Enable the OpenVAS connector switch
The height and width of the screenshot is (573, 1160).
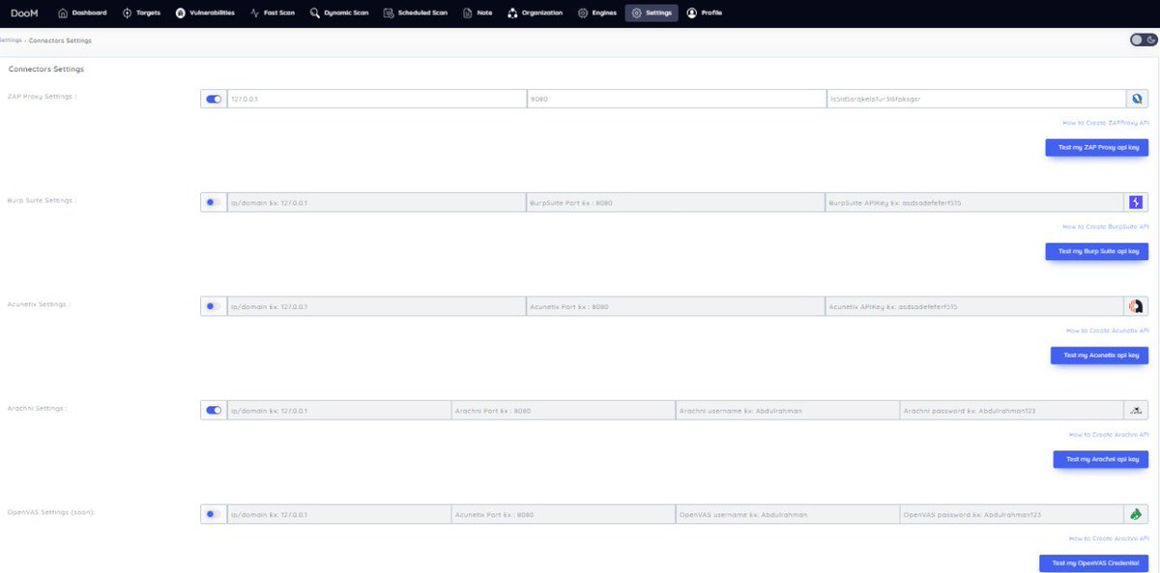214,514
